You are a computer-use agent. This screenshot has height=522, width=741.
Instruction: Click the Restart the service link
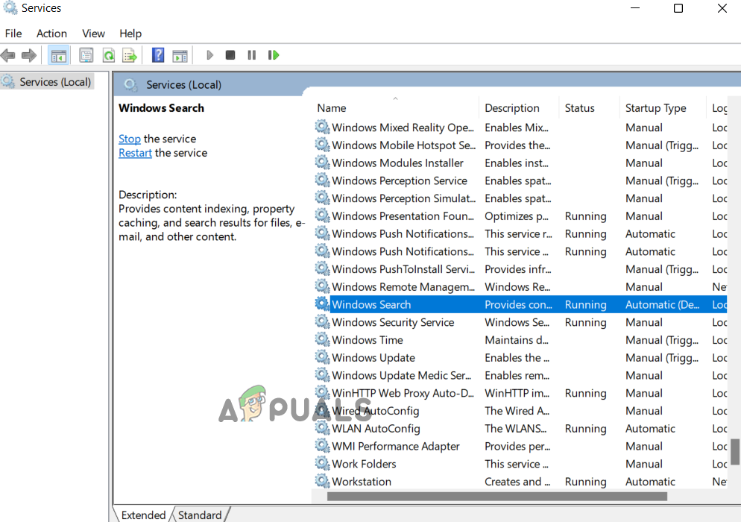click(135, 153)
